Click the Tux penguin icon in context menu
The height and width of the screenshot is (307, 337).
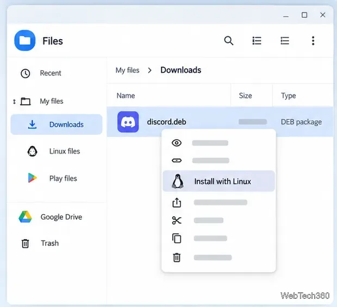(x=178, y=181)
